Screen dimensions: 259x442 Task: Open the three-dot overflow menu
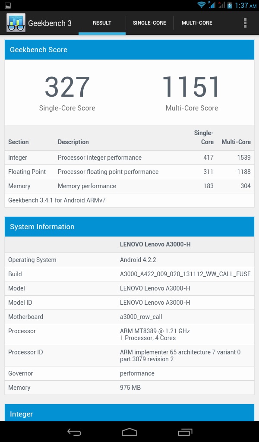[245, 23]
